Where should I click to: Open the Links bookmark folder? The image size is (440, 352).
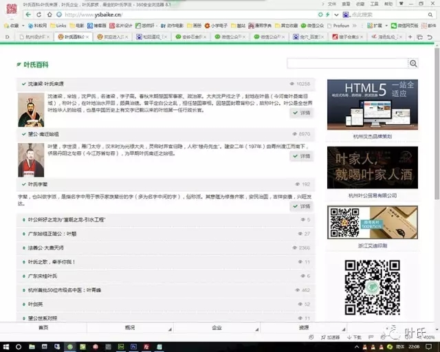pyautogui.click(x=58, y=25)
